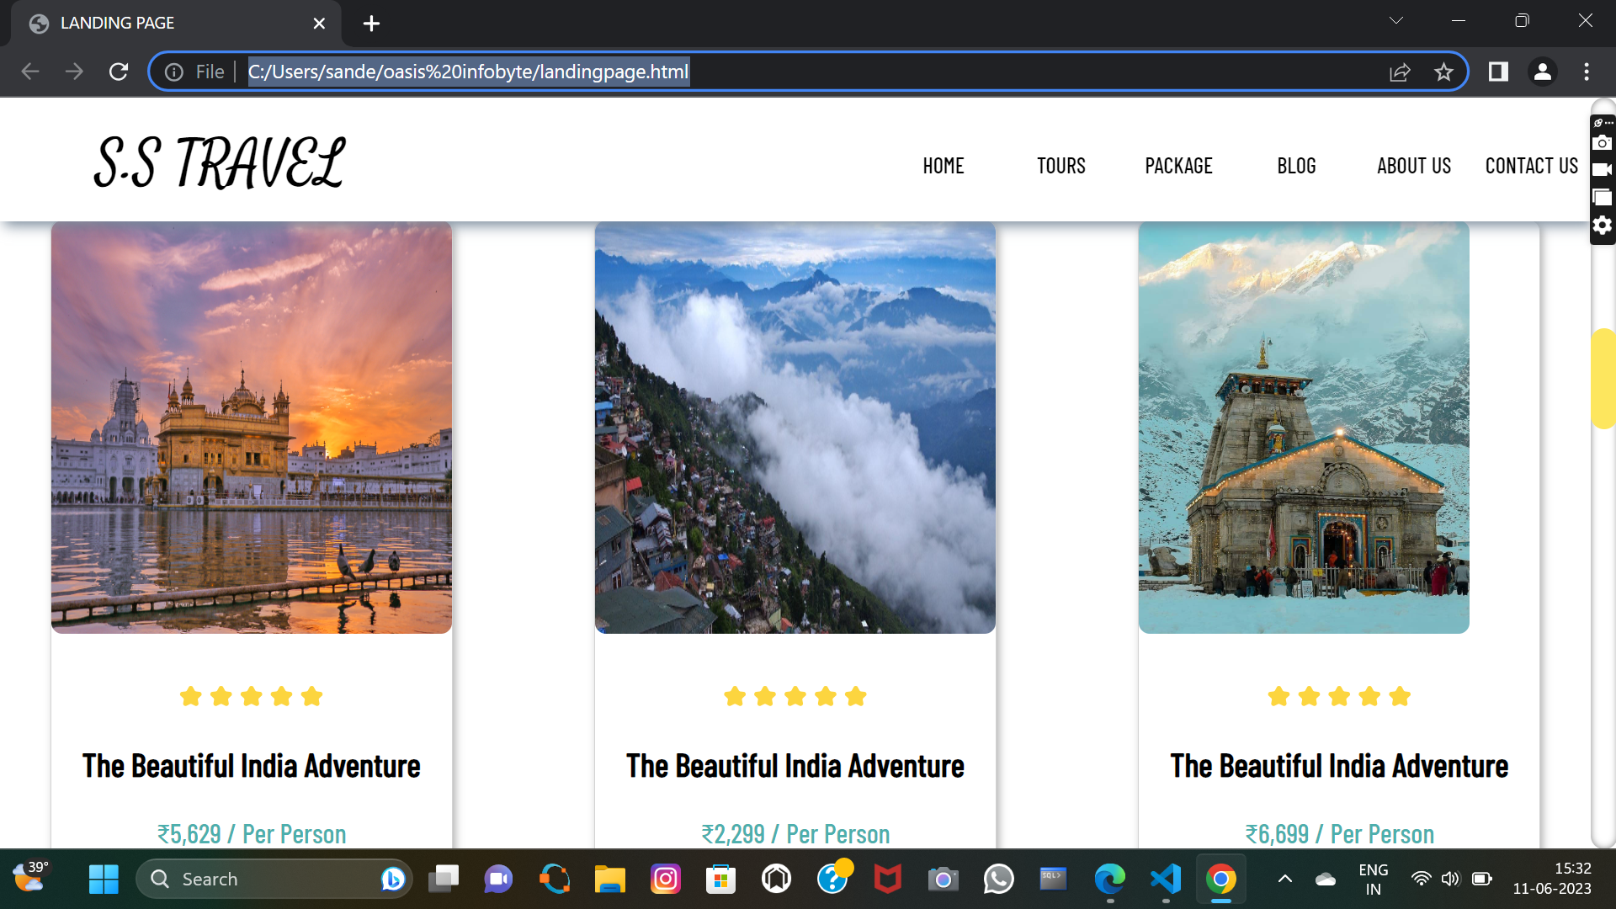Click the S.S TRAVEL logo

[219, 162]
